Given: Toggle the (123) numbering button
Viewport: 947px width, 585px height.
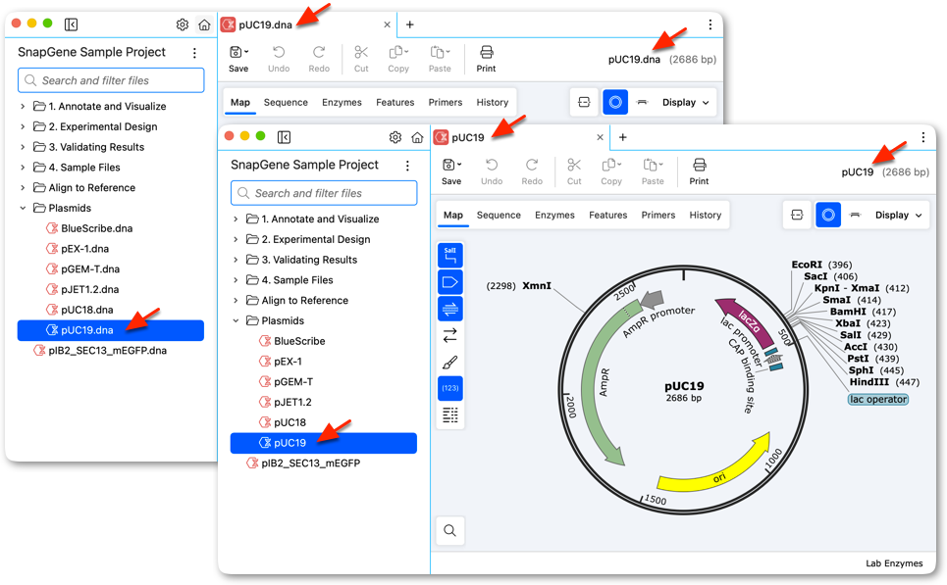Looking at the screenshot, I should click(x=449, y=388).
